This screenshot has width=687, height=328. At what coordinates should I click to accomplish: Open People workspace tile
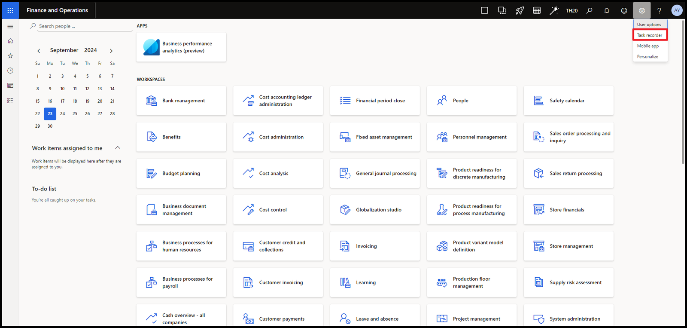tap(472, 101)
